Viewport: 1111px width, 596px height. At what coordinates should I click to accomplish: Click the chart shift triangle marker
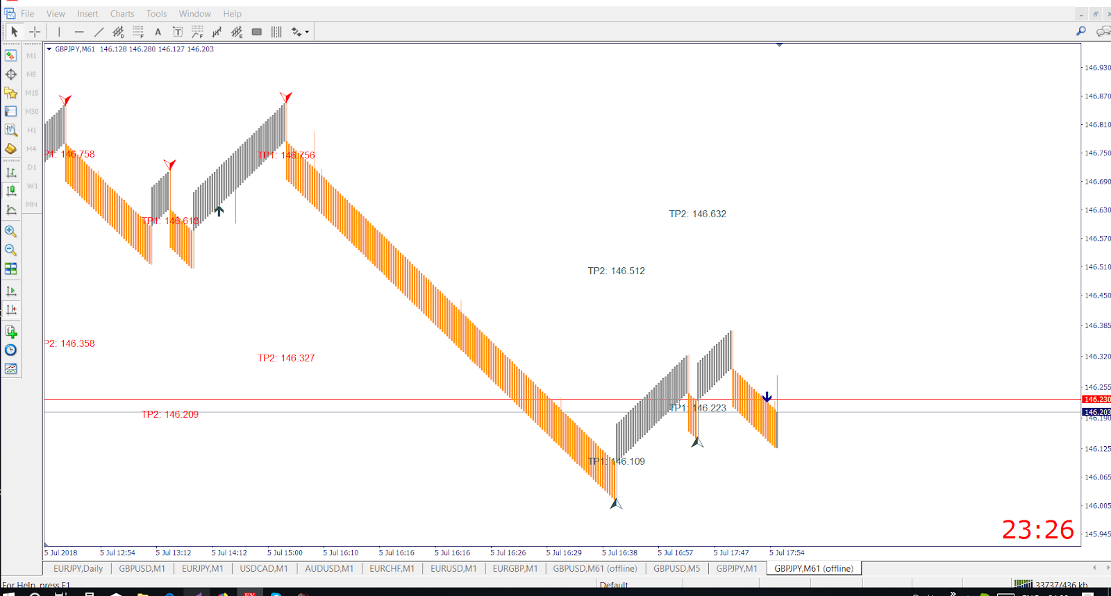tap(779, 45)
